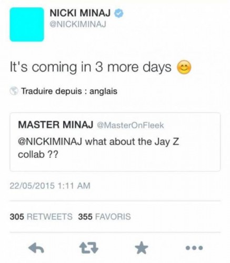Open the cyan profile avatar

click(27, 24)
